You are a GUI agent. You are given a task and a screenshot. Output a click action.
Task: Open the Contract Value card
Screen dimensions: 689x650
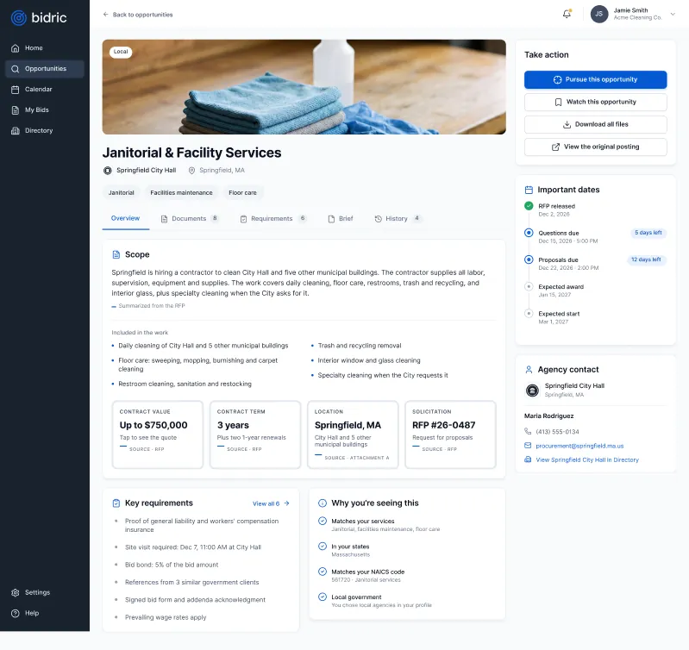click(x=158, y=434)
